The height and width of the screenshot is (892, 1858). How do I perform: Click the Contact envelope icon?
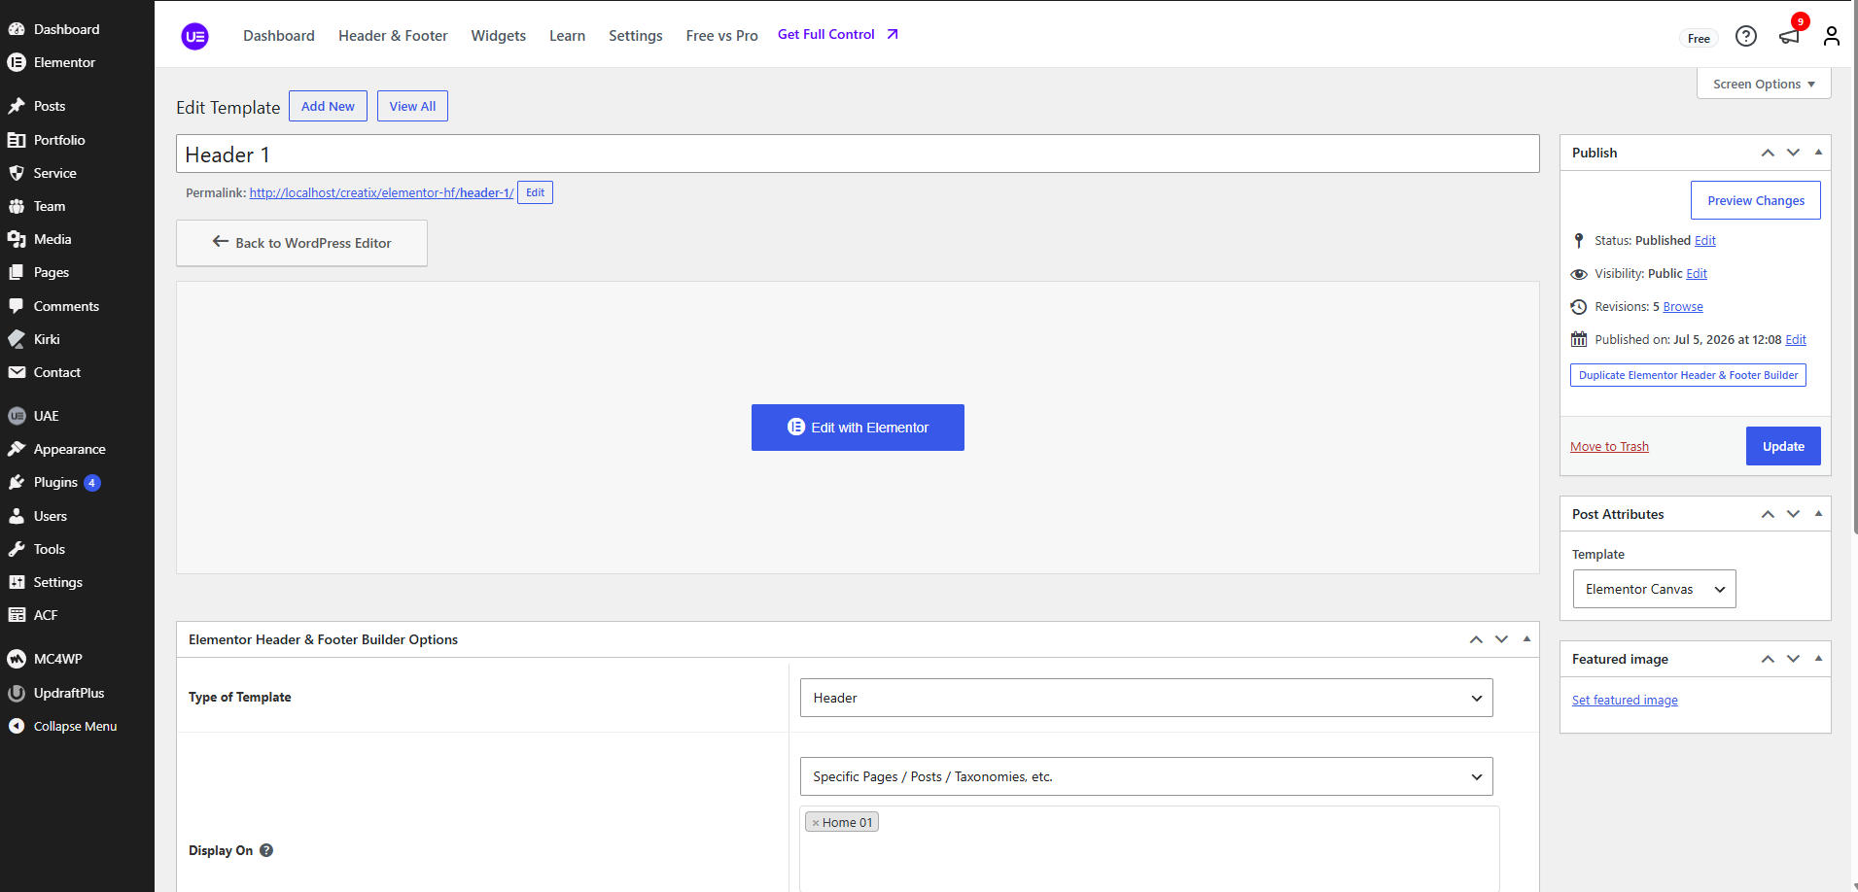[x=17, y=372]
